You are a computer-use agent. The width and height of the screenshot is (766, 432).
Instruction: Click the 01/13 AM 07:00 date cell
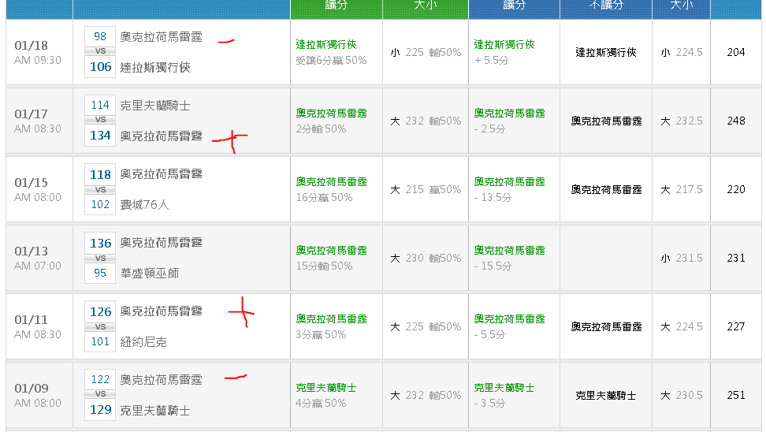39,258
